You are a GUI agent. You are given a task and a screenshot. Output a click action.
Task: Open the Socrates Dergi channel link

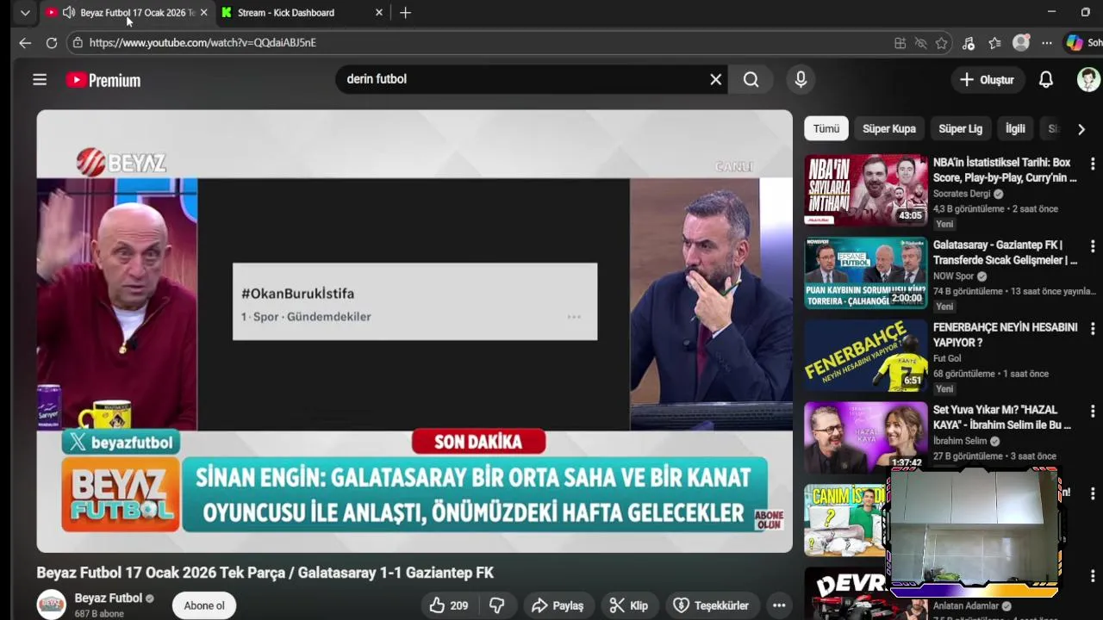pos(962,194)
